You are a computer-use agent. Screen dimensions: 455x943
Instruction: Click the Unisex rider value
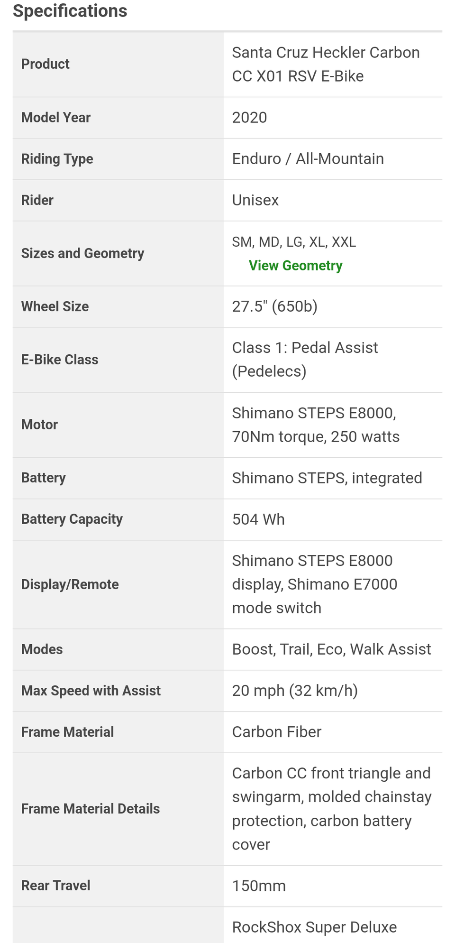(255, 200)
